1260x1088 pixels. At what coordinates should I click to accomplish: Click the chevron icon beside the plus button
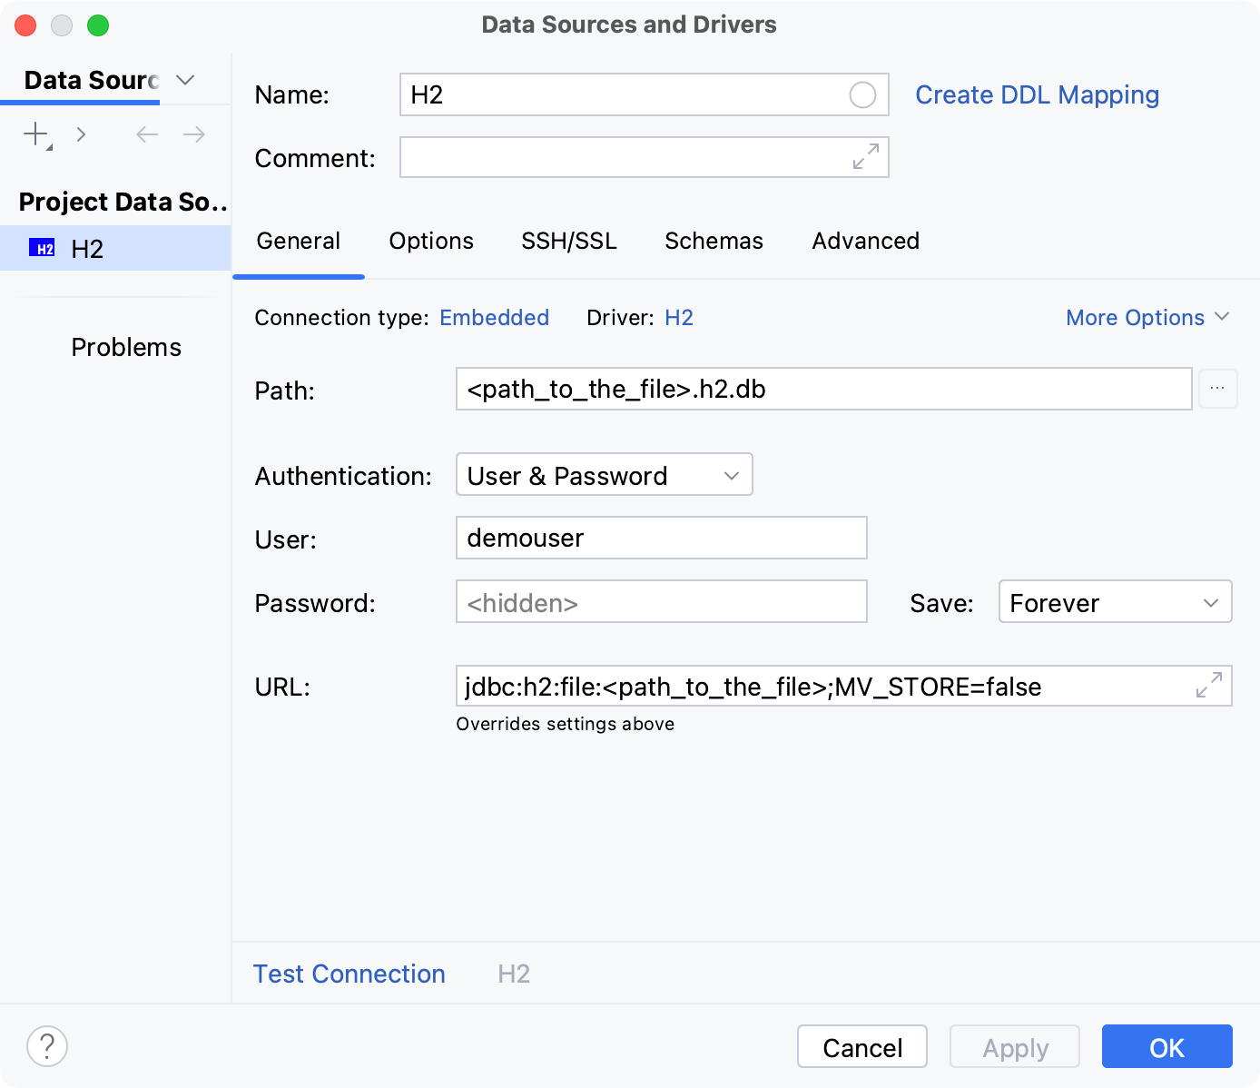[81, 134]
